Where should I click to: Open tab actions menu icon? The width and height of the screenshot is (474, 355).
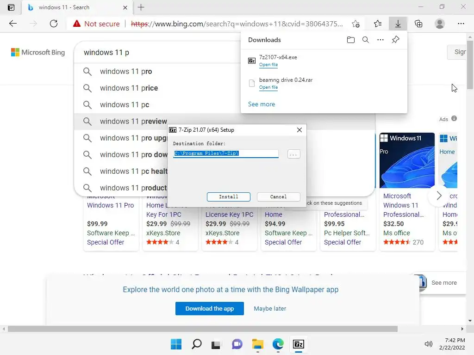click(x=11, y=7)
